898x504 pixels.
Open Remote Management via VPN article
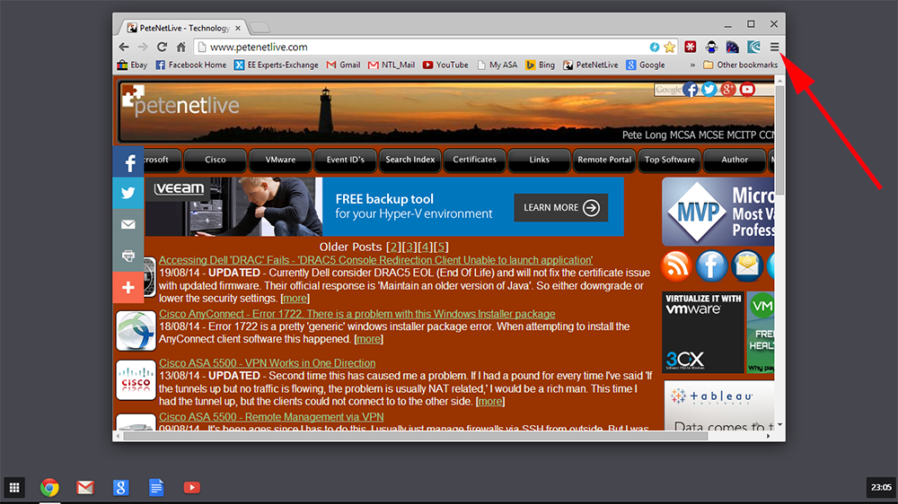click(x=271, y=417)
